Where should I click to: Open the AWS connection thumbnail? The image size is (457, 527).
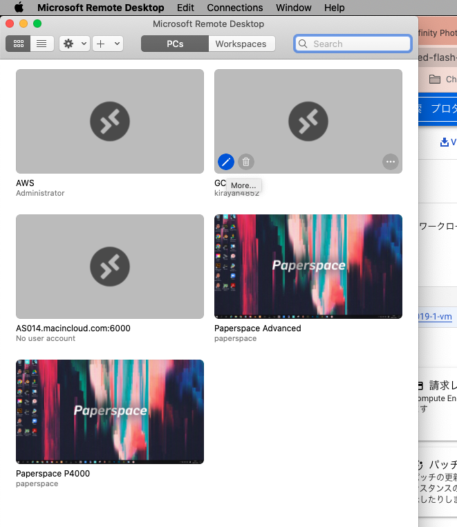tap(110, 121)
